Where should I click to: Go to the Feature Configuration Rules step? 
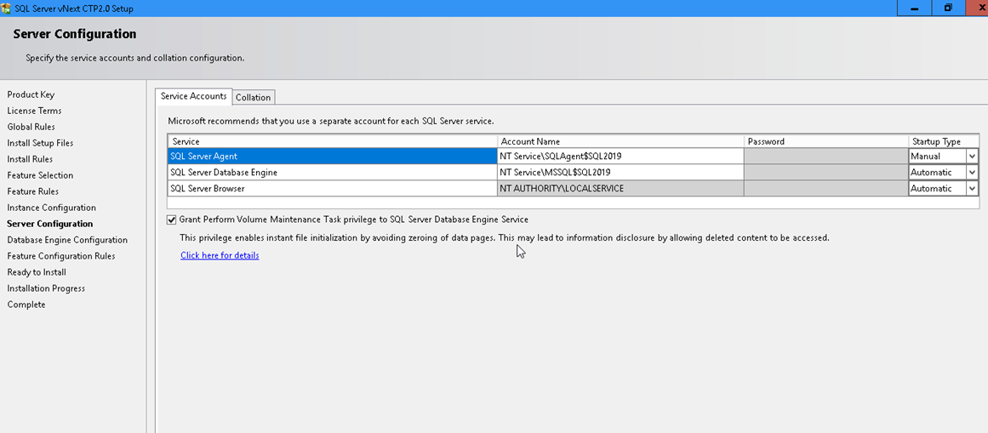click(x=61, y=257)
